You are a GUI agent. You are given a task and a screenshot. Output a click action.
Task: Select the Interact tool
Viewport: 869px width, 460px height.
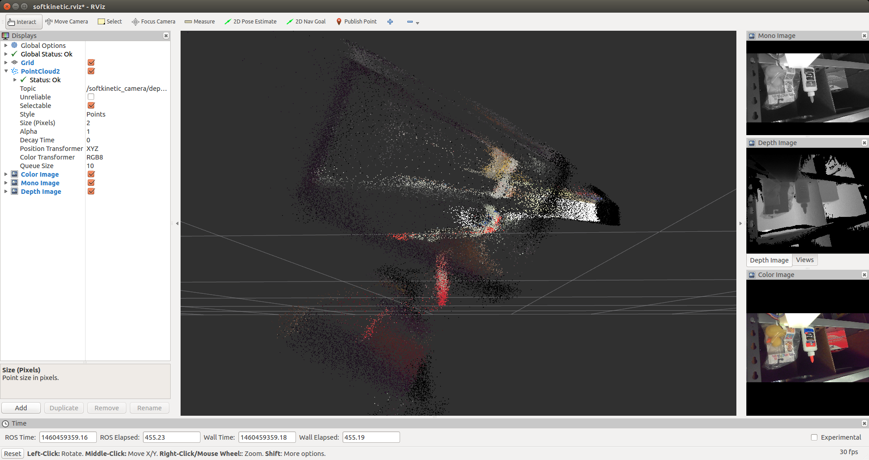pyautogui.click(x=24, y=22)
